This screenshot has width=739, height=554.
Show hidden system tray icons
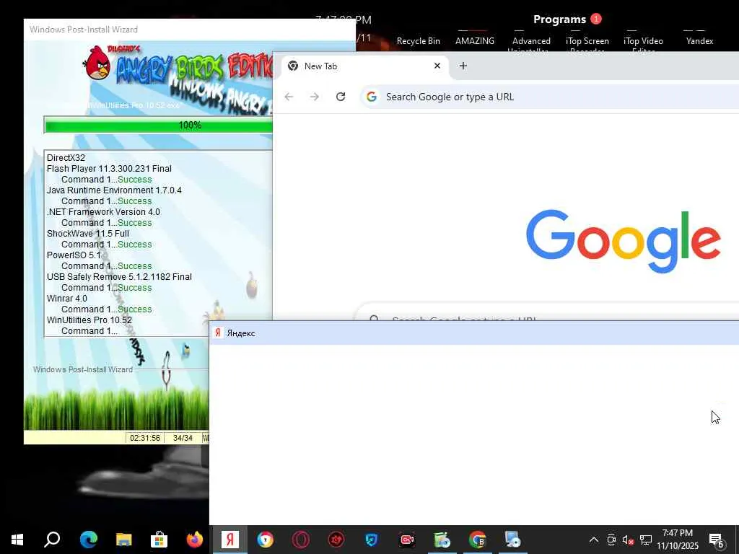[x=594, y=540]
